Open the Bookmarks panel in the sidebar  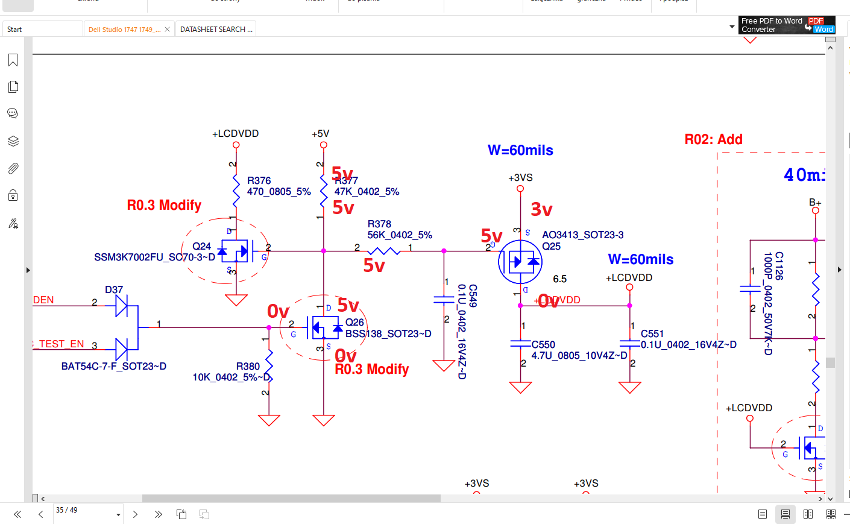tap(13, 60)
